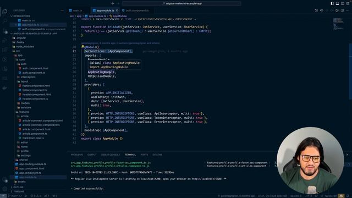Click the lightbulb code action icon
The width and height of the screenshot is (352, 198).
point(82,47)
